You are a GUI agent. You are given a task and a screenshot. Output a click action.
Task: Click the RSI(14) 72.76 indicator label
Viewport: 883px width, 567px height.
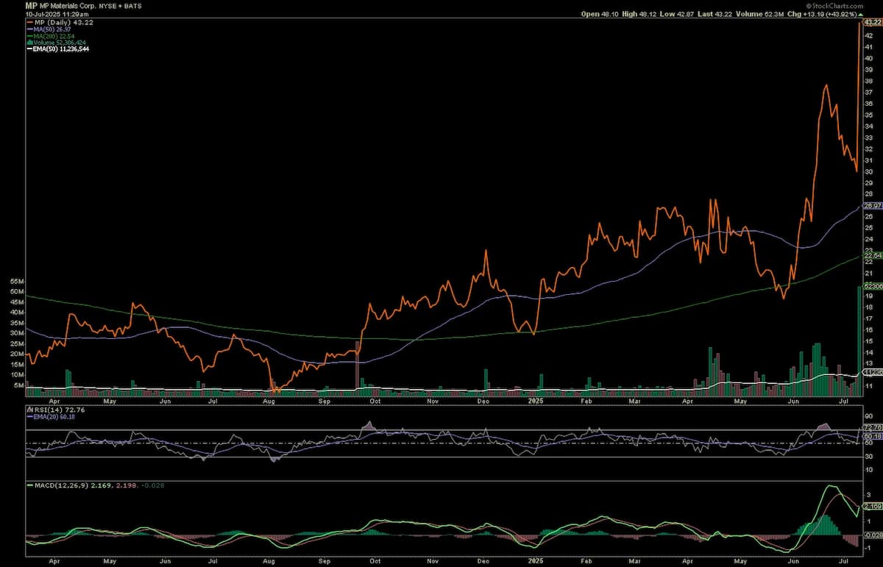(x=56, y=408)
